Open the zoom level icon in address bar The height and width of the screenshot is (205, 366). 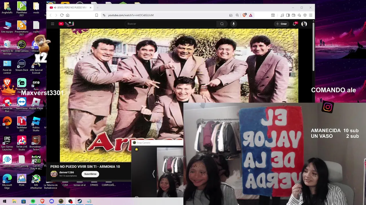(237, 15)
